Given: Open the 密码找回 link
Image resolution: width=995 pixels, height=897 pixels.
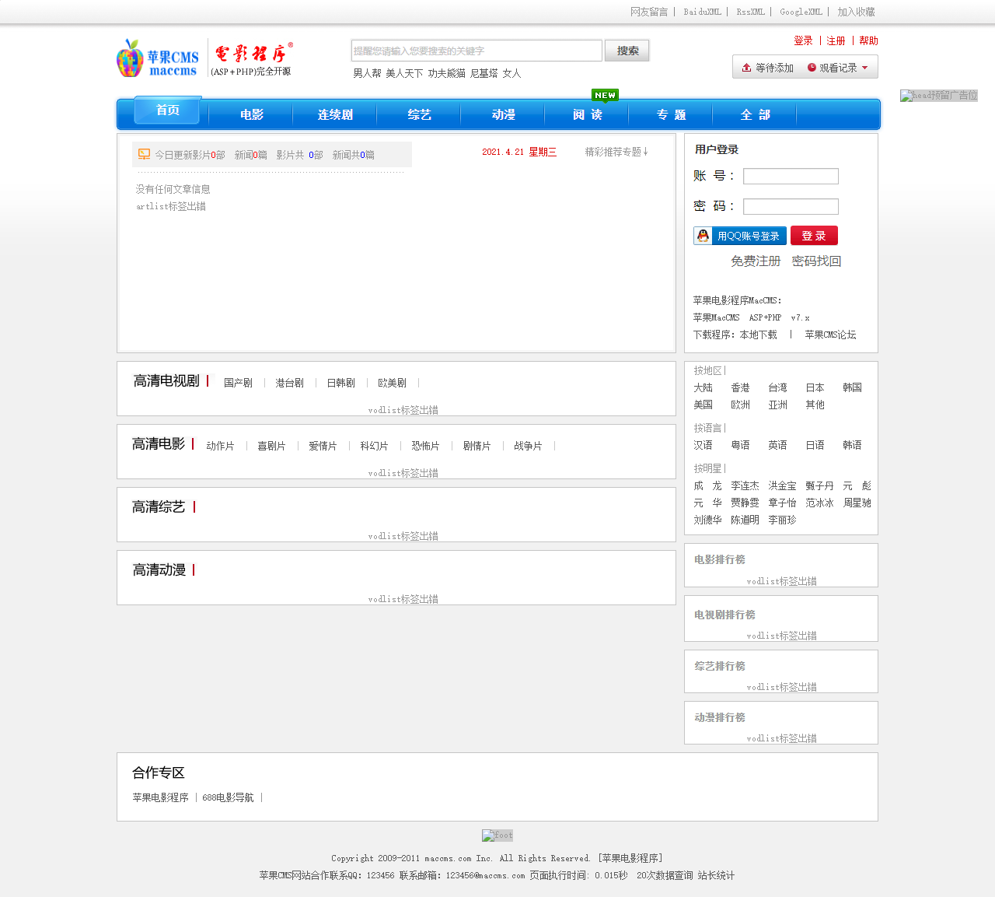Looking at the screenshot, I should click(816, 261).
